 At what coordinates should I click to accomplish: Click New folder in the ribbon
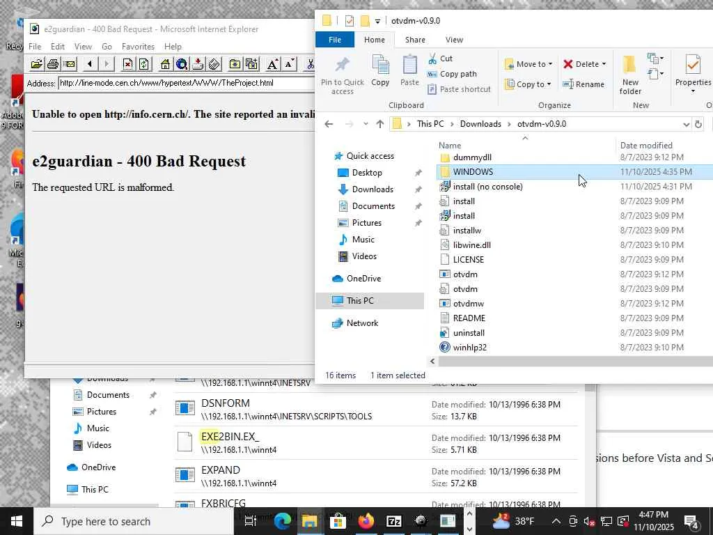(x=629, y=75)
